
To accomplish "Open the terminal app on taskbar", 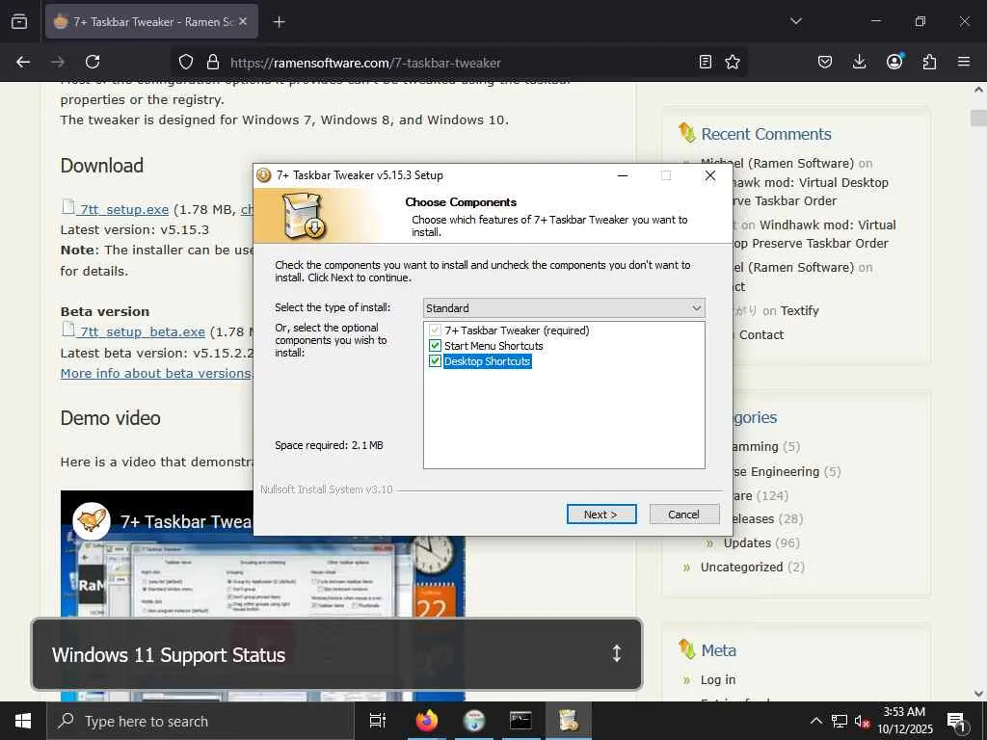I will [520, 721].
